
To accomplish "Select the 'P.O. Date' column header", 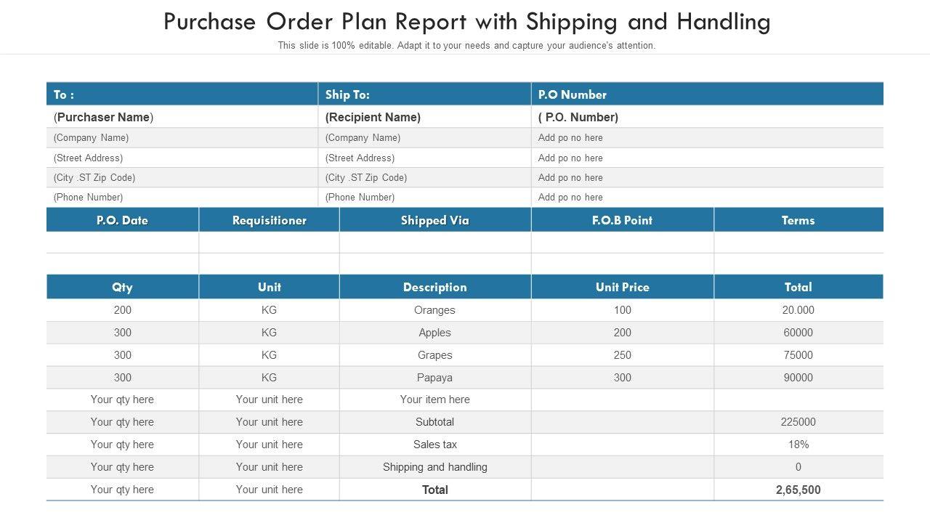I will pos(122,220).
